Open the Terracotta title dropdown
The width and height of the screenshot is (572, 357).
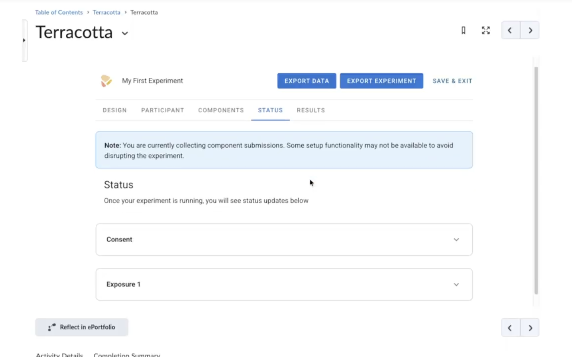(x=125, y=33)
